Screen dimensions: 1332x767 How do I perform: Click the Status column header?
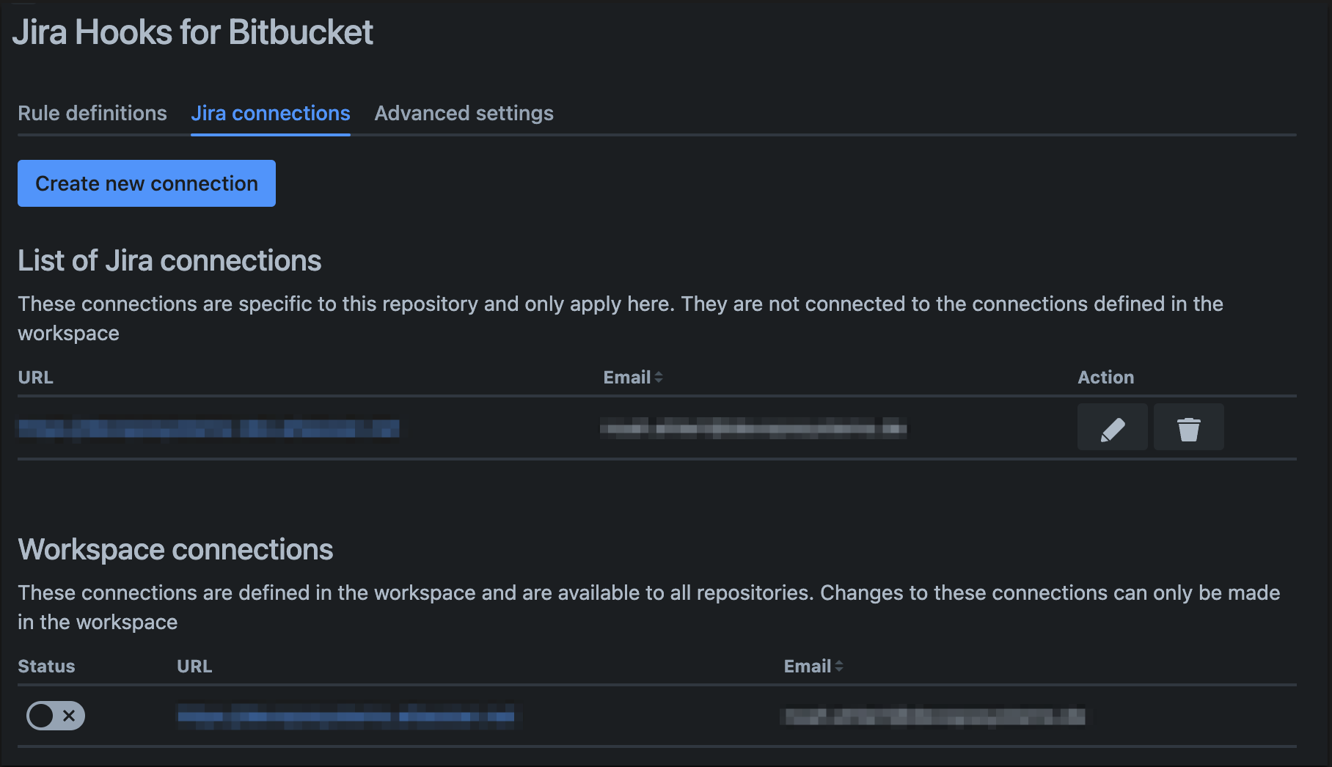tap(46, 666)
